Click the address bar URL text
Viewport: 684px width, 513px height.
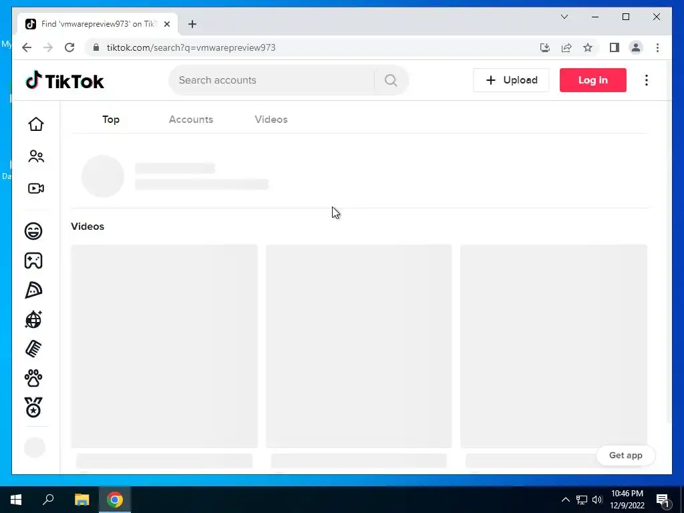tap(191, 47)
